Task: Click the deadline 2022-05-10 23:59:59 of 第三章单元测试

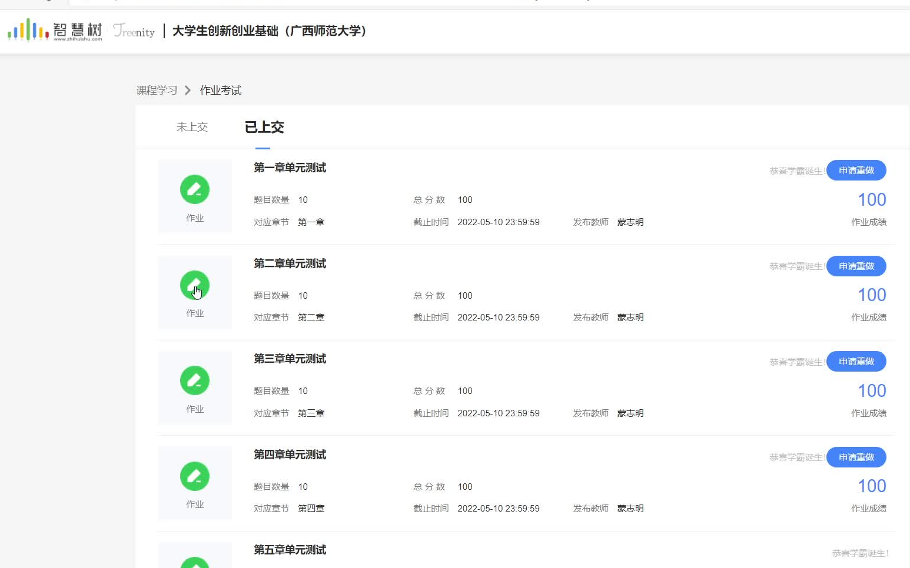Action: pyautogui.click(x=499, y=413)
